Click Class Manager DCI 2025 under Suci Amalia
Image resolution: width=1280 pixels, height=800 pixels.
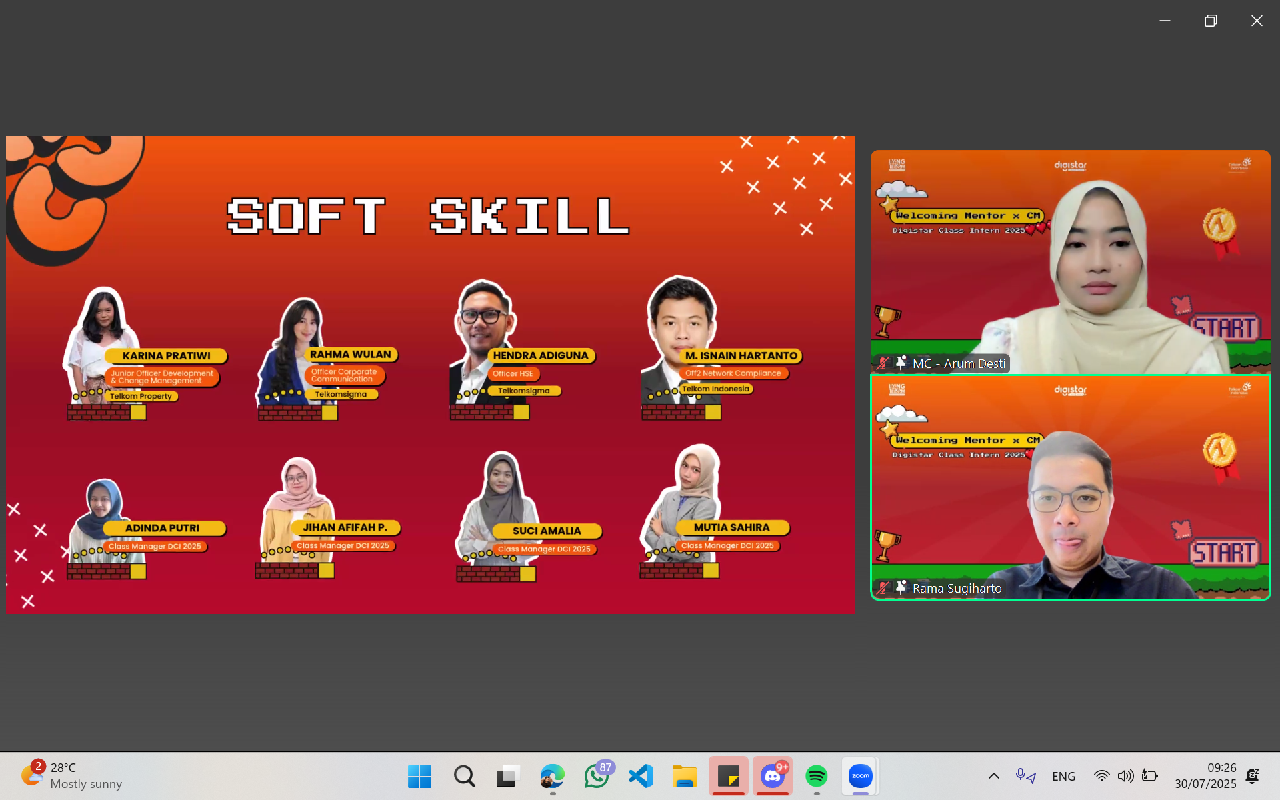pos(544,549)
